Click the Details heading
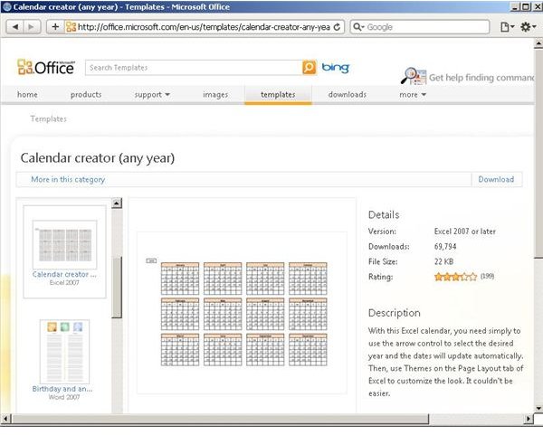This screenshot has width=543, height=435. pyautogui.click(x=384, y=214)
